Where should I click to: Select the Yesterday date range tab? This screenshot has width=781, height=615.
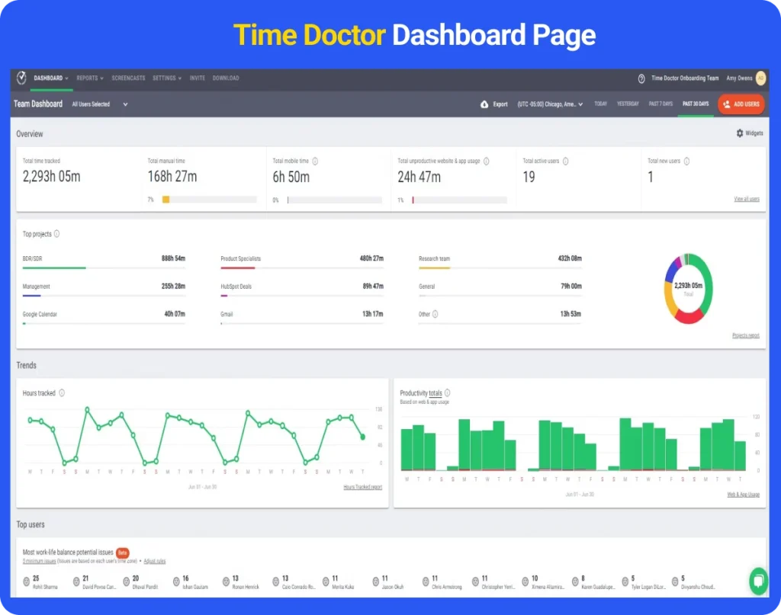click(x=628, y=104)
